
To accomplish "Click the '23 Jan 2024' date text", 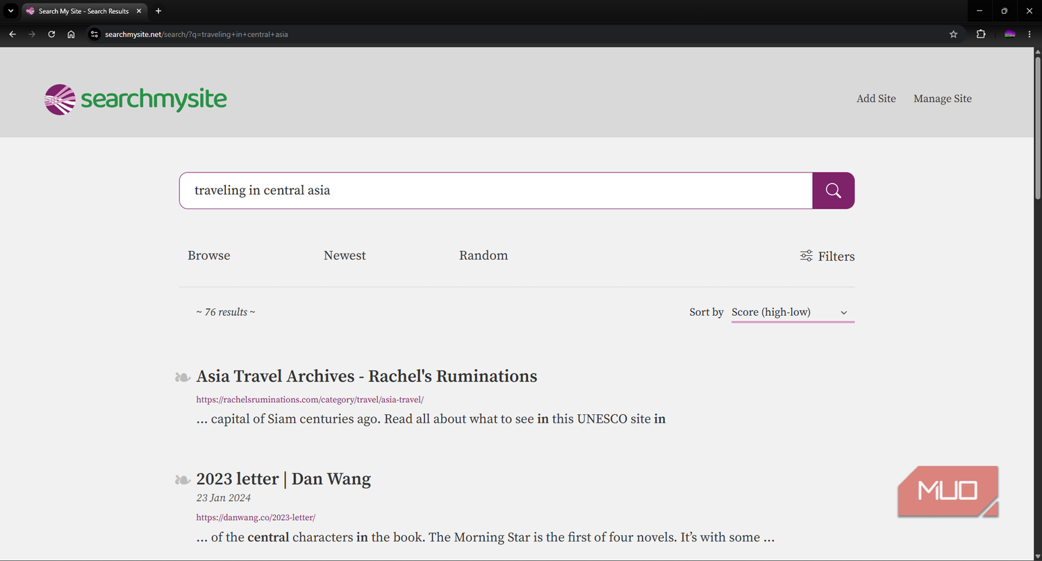I will [x=224, y=498].
